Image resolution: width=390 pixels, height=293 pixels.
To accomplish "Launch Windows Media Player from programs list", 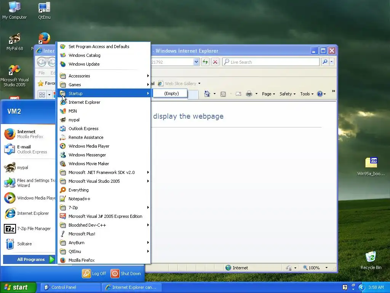I will (104, 146).
